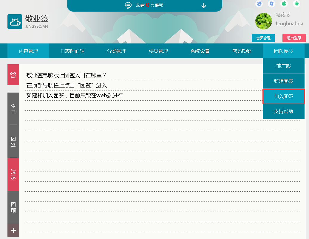Image resolution: width=309 pixels, height=239 pixels.
Task: Open the reminder message bubble icon
Action: tap(128, 5)
